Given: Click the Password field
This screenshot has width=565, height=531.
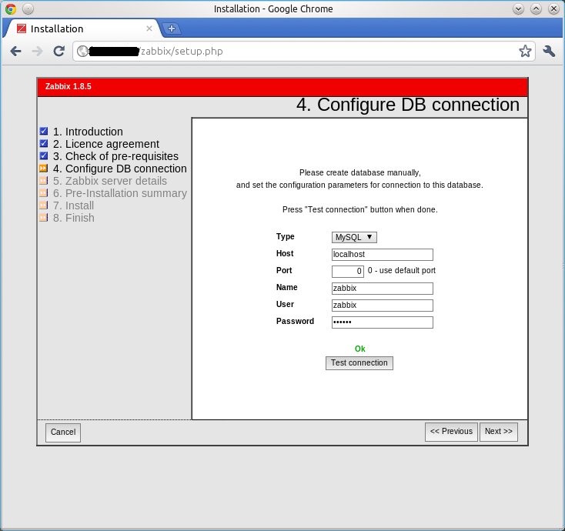Looking at the screenshot, I should pyautogui.click(x=383, y=322).
